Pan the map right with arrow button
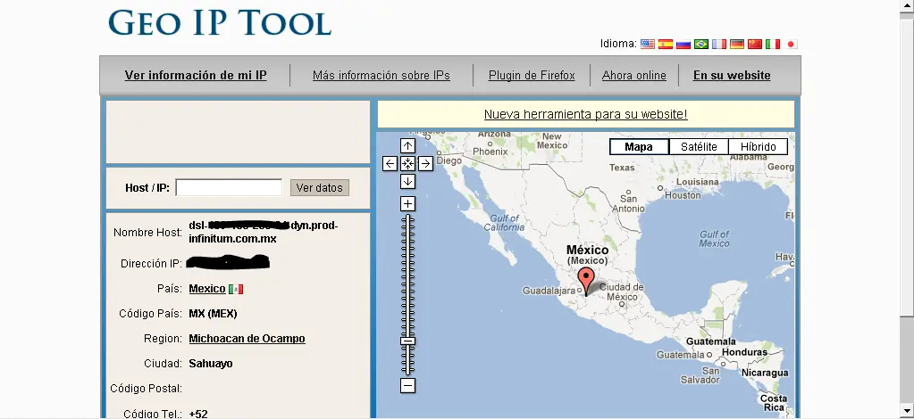Image resolution: width=914 pixels, height=419 pixels. (x=425, y=163)
